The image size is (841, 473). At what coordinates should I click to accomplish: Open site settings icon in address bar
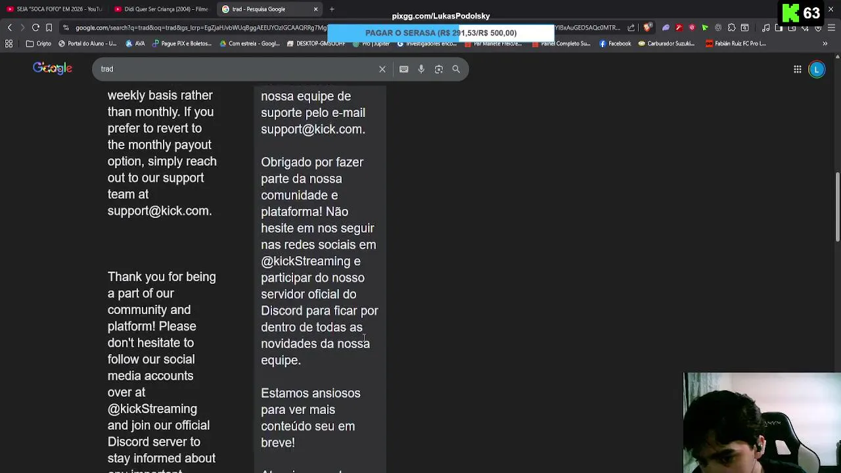[66, 28]
